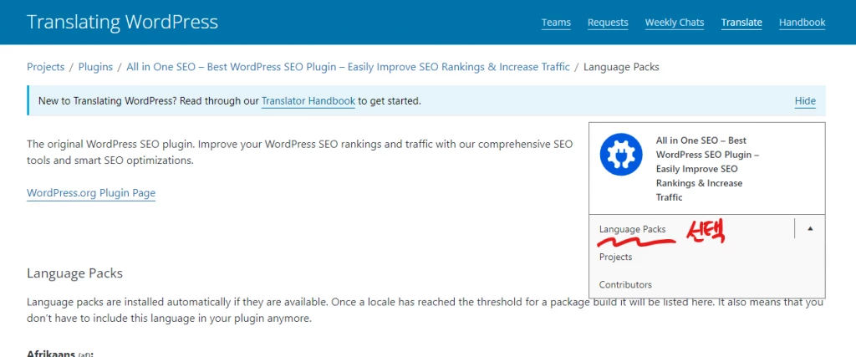The image size is (856, 357).
Task: Open the WordPress.org Plugin Page link
Action: pos(91,192)
